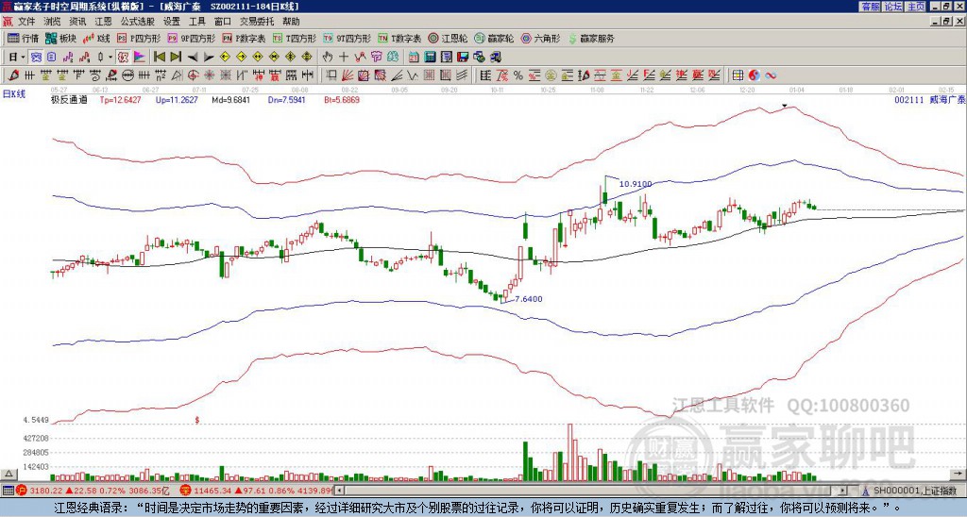Click the 客服 customer service link
Image resolution: width=967 pixels, height=517 pixels.
click(870, 6)
